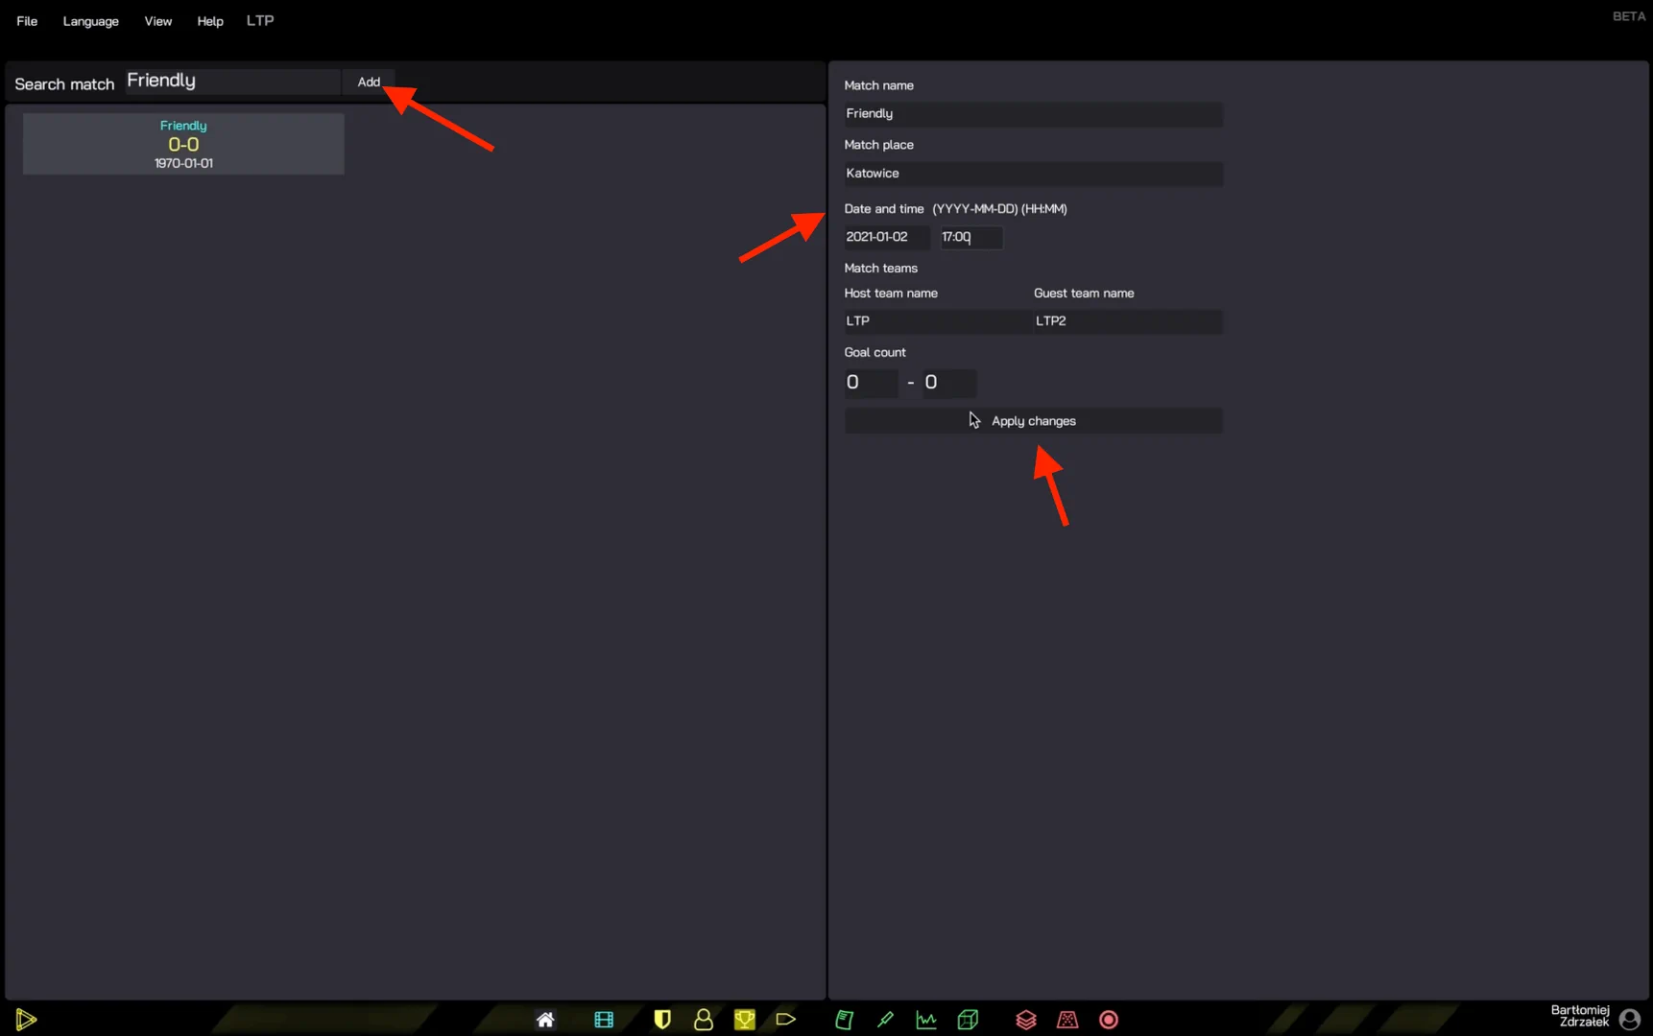1653x1036 pixels.
Task: Click the green 3D cube icon
Action: click(x=968, y=1020)
